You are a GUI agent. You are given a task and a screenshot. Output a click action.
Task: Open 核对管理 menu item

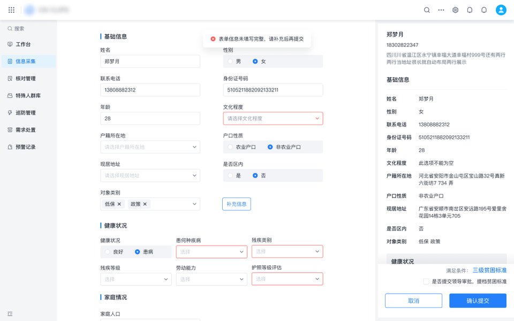(28, 78)
